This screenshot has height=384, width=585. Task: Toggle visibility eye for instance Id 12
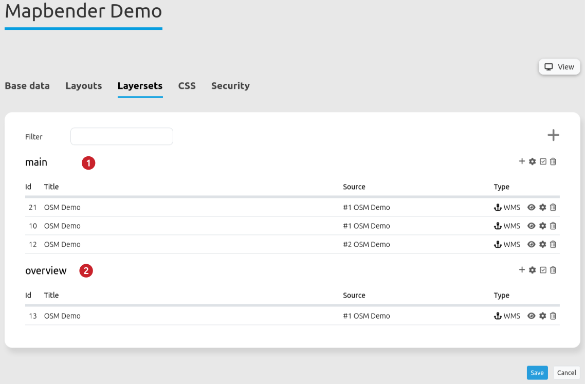(x=532, y=244)
